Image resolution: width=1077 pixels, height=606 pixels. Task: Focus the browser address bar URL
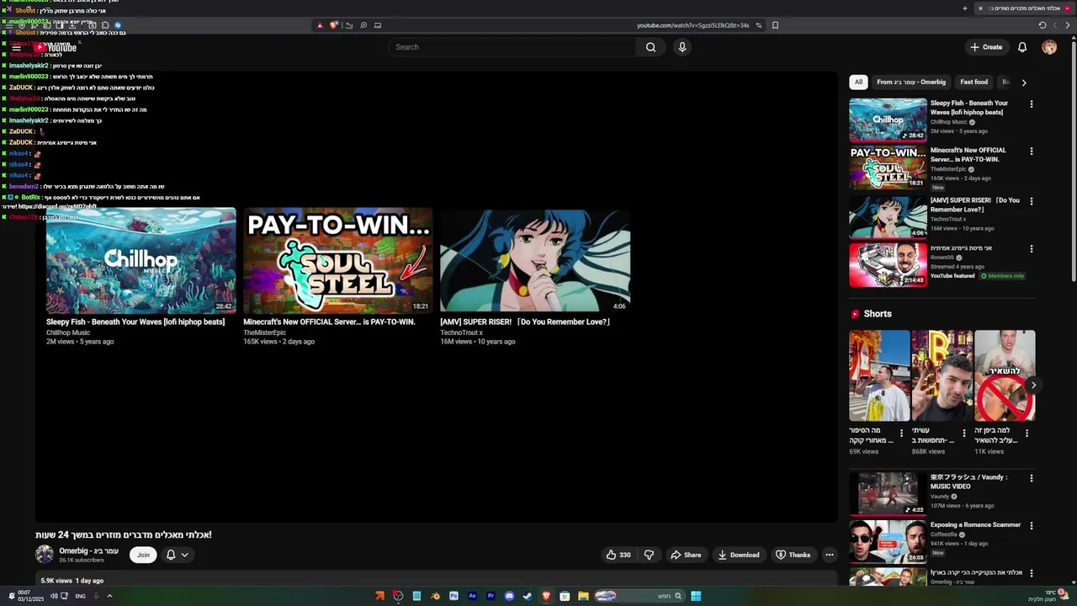point(692,25)
